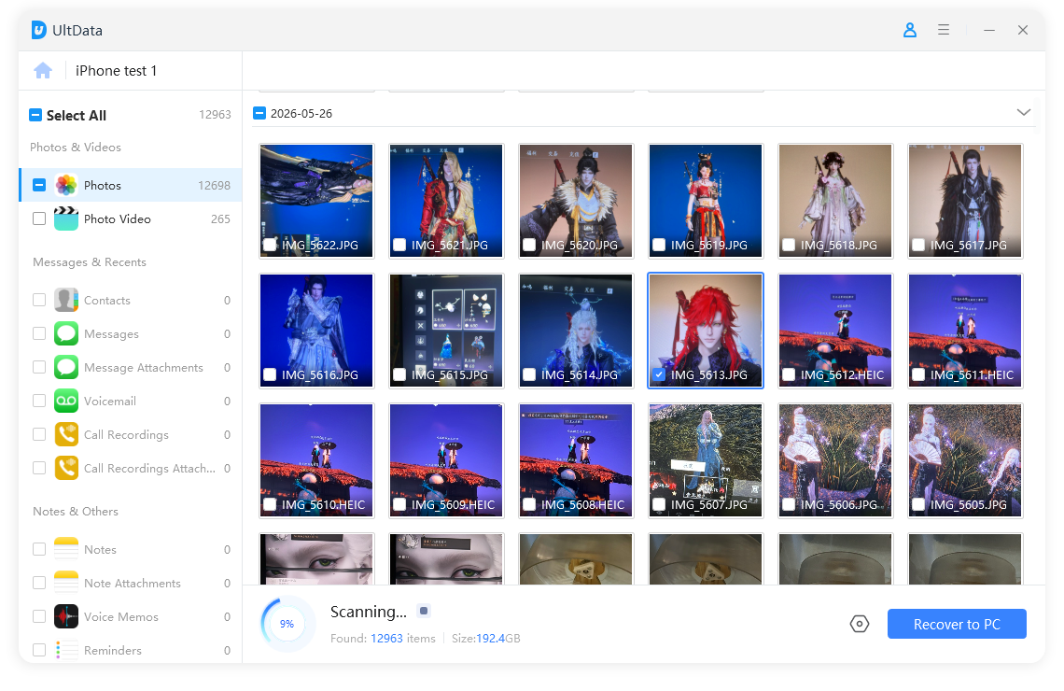Select the Photo Video category
Screen dimensions: 1064x691
(131, 219)
